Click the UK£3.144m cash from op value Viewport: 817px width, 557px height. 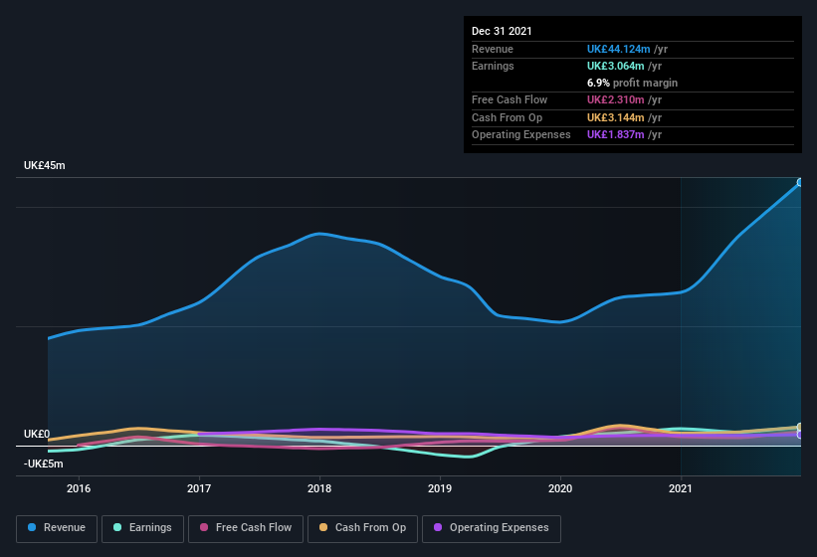tap(615, 117)
